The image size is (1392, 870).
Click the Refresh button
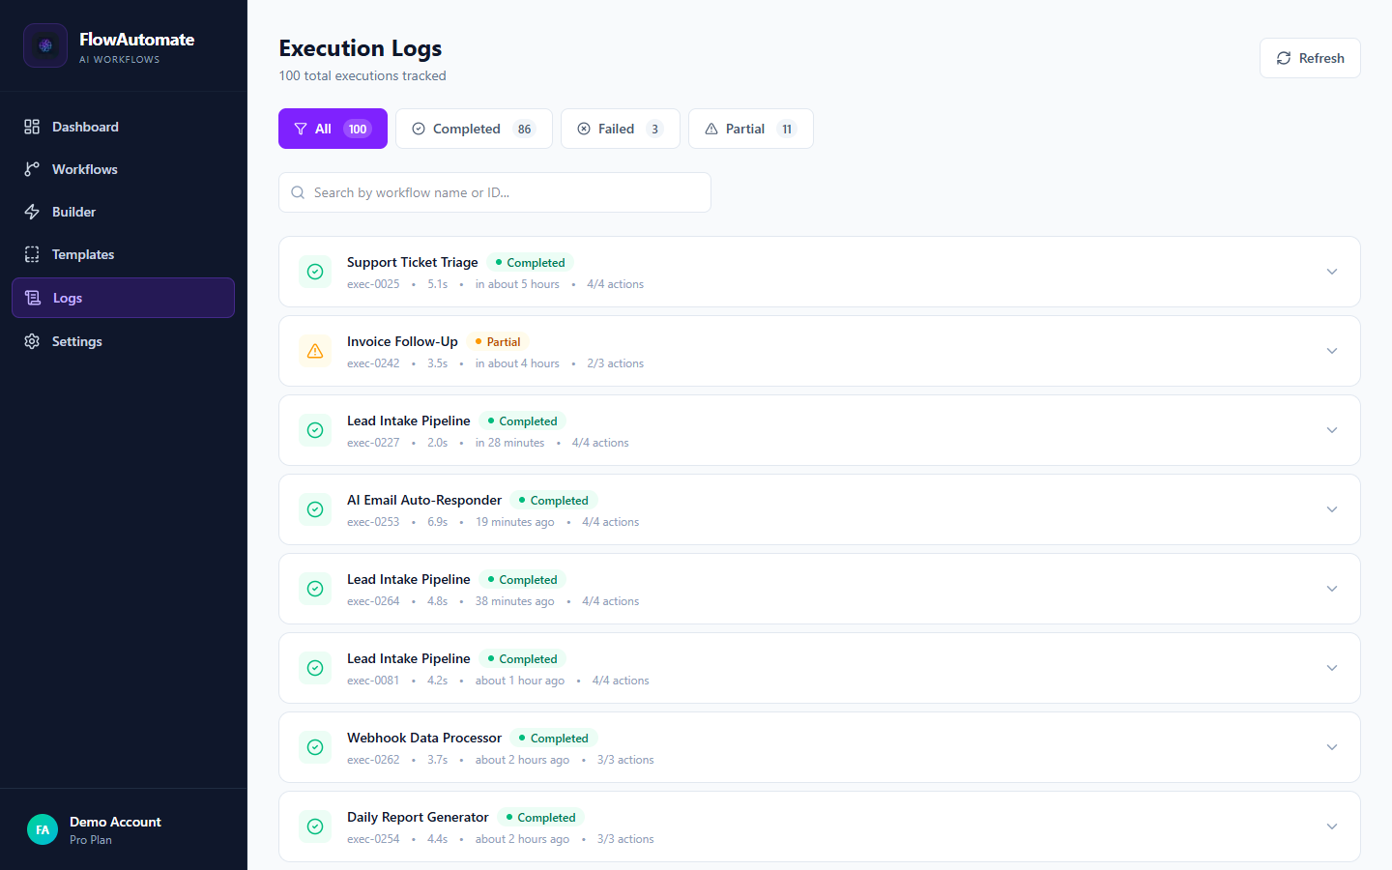coord(1310,58)
